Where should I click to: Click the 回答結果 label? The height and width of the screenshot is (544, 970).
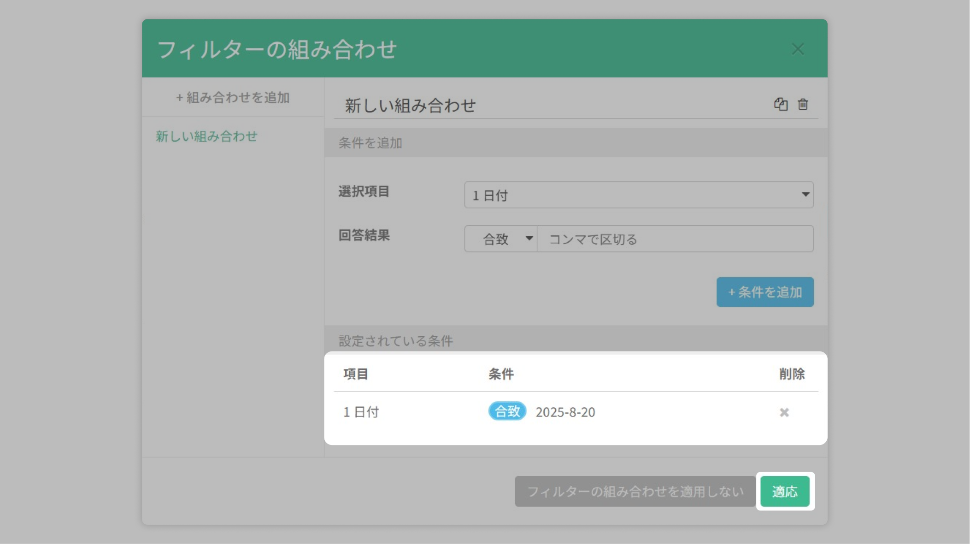click(x=364, y=235)
